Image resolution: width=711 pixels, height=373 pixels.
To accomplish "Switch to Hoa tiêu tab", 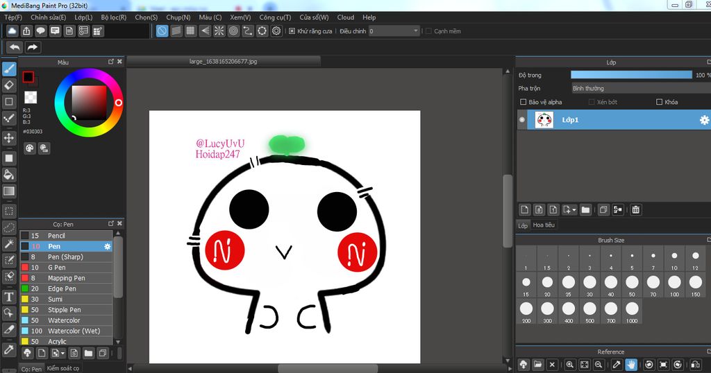I will pos(544,225).
